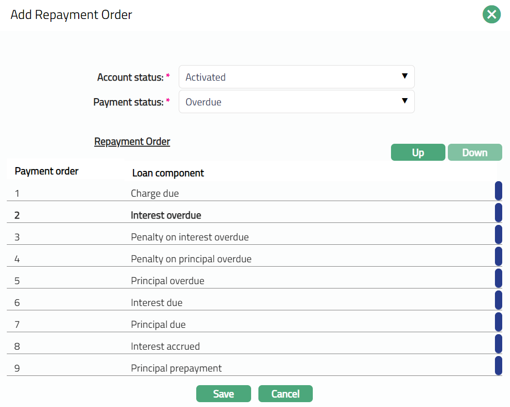
Task: Open the Account status dropdown
Action: click(296, 77)
